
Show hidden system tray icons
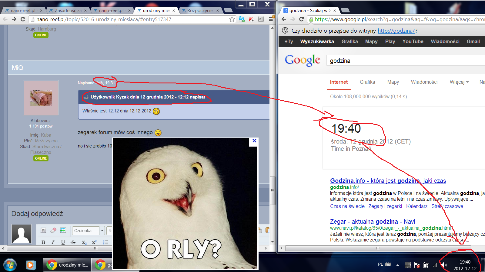point(398,265)
